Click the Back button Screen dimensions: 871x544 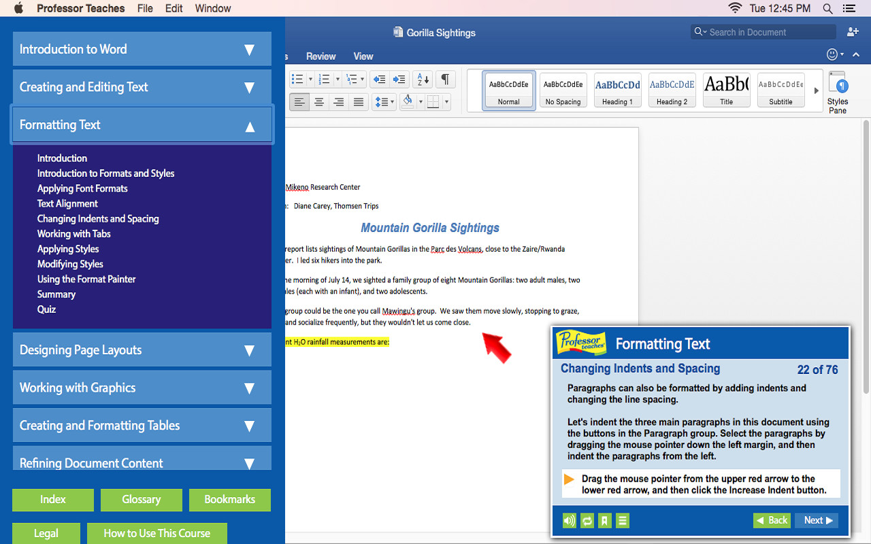772,520
